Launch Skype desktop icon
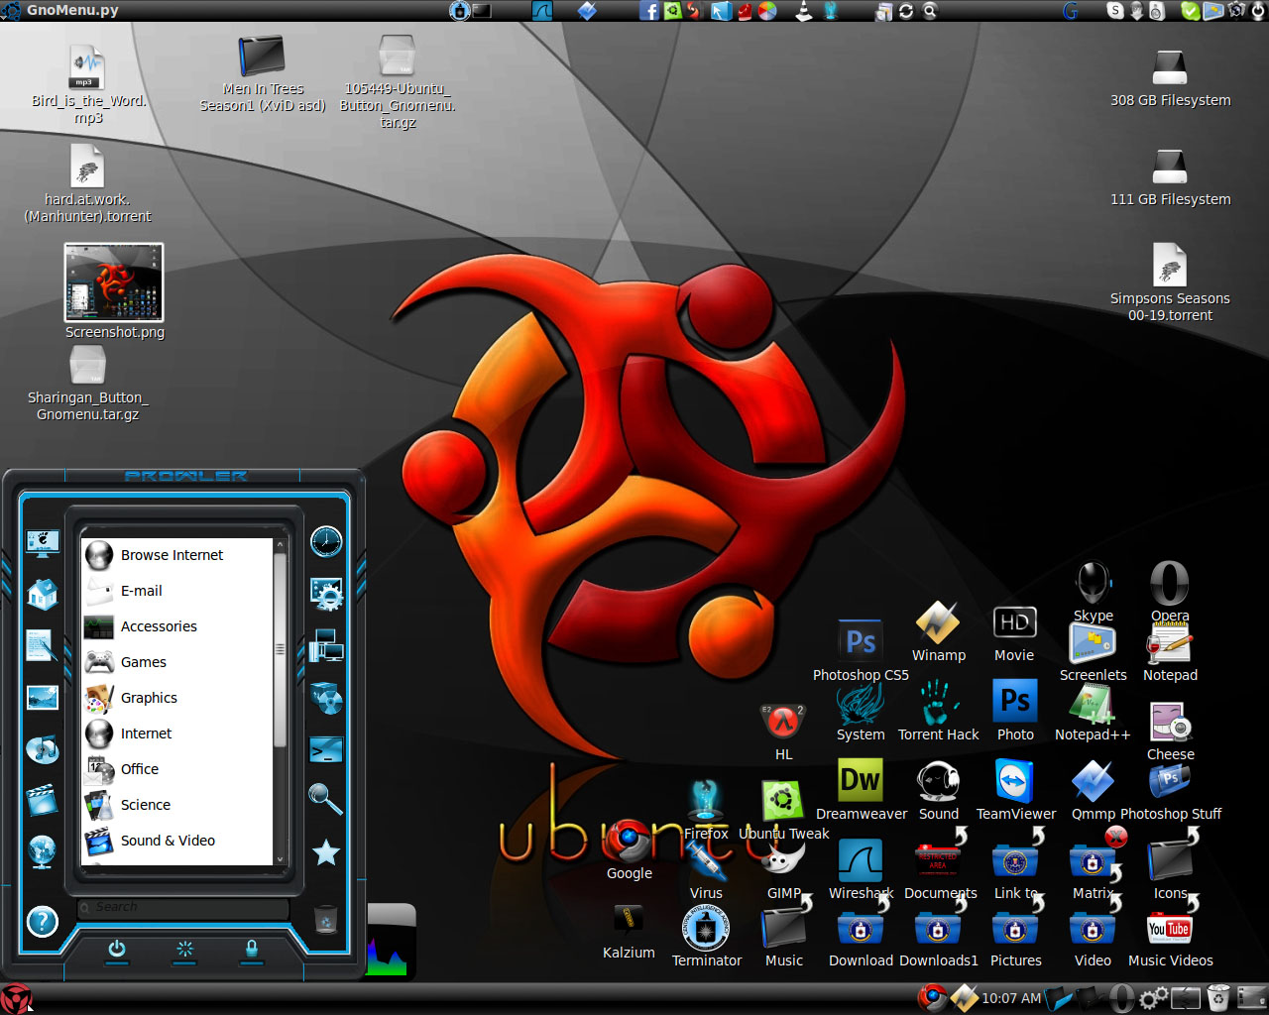This screenshot has width=1269, height=1015. (x=1093, y=591)
